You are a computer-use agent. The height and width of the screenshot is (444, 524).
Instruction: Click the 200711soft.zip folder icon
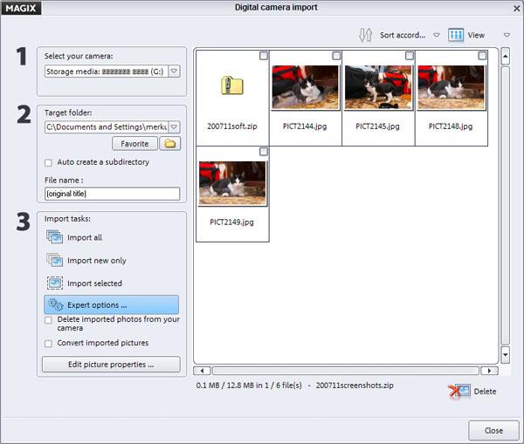tap(232, 85)
